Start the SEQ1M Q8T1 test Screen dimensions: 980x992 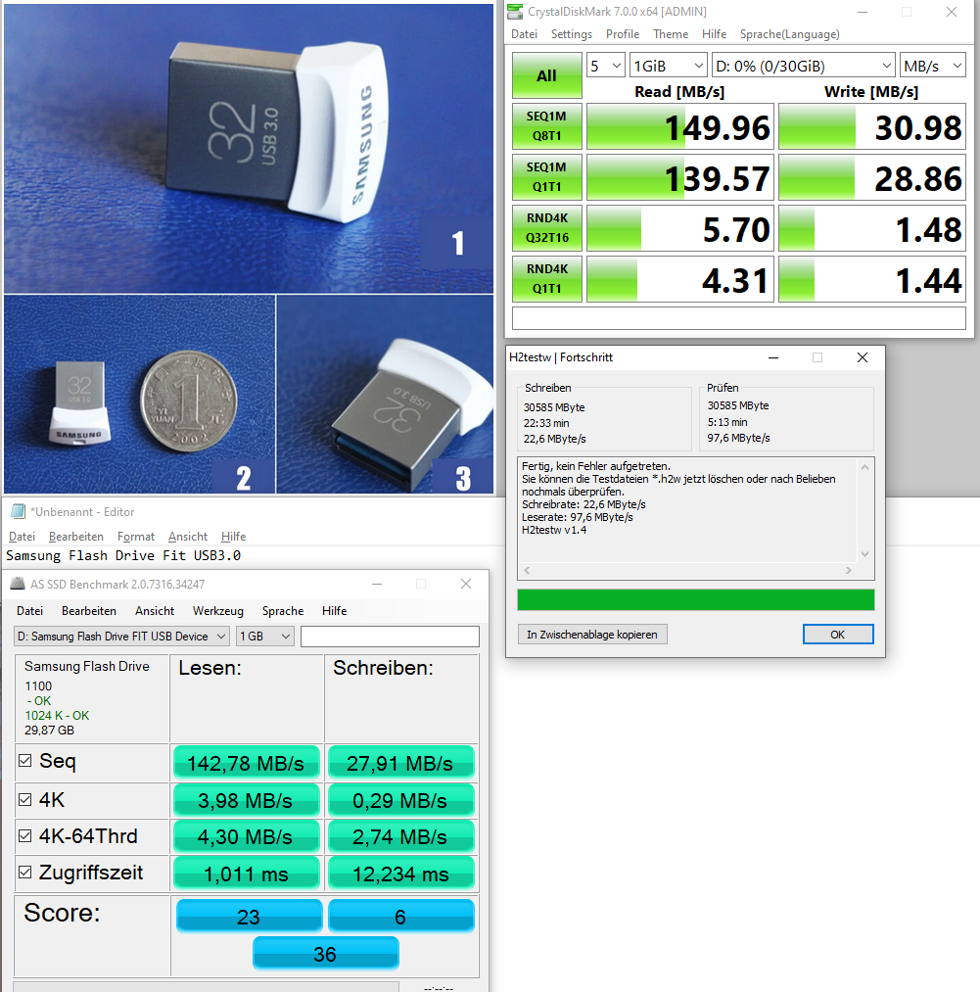[546, 126]
